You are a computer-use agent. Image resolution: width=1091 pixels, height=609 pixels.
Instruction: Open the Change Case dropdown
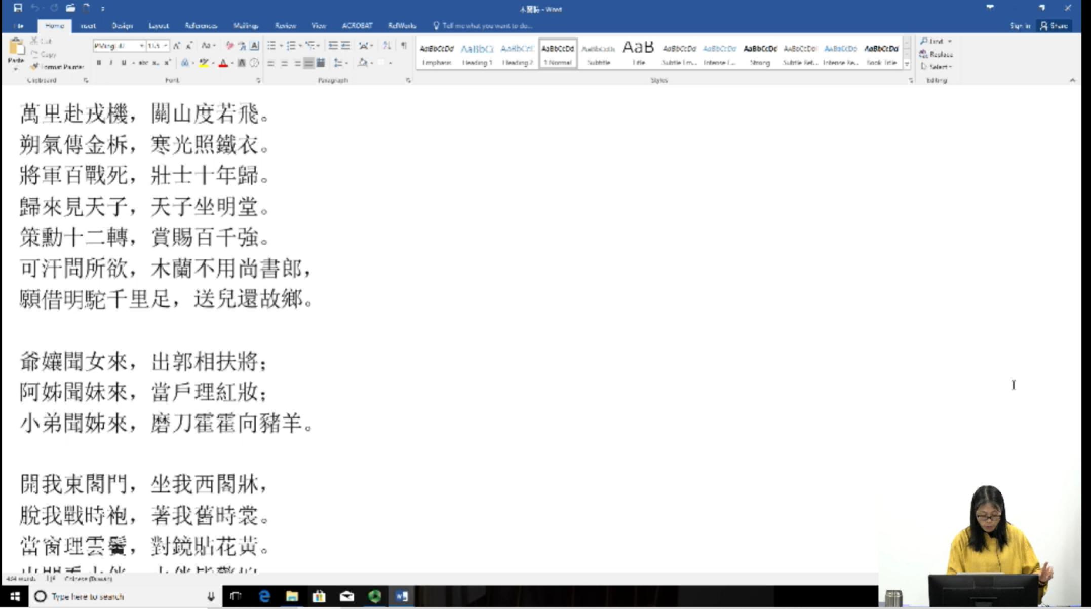(x=208, y=46)
